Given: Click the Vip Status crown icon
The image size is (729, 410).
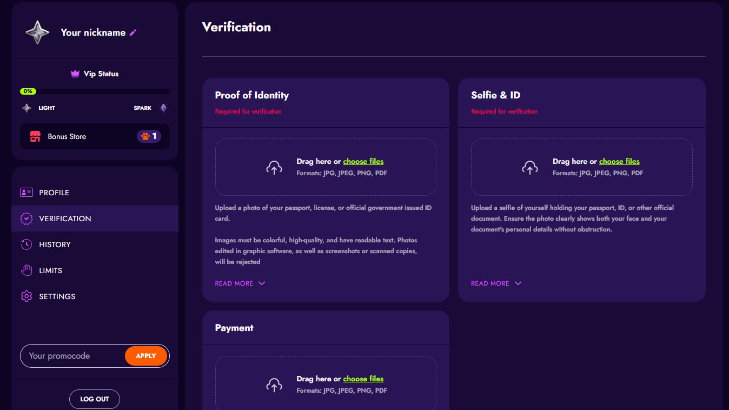Looking at the screenshot, I should 75,74.
